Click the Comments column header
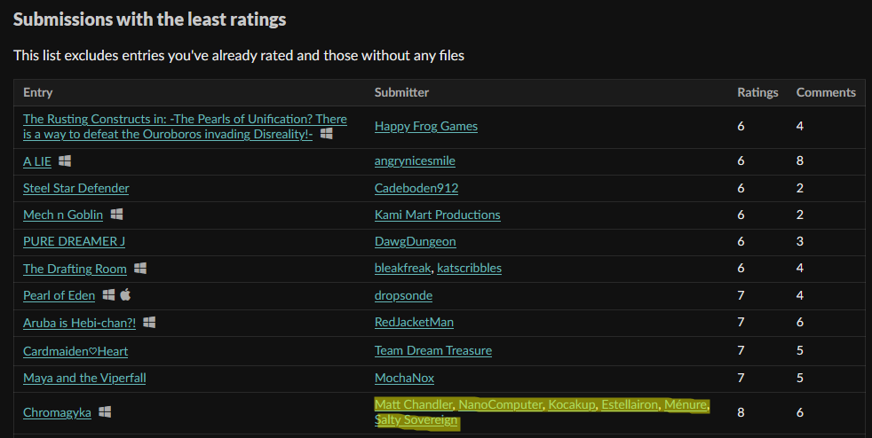Screen dimensions: 872x438 pos(826,92)
